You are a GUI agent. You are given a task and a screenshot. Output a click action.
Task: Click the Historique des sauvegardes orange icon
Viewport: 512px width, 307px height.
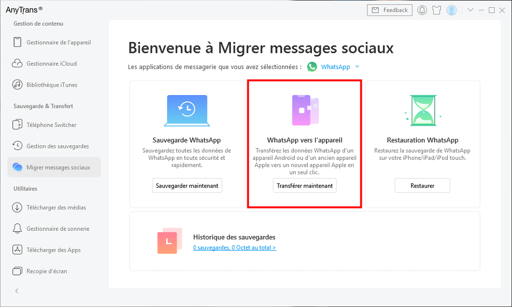coord(170,241)
